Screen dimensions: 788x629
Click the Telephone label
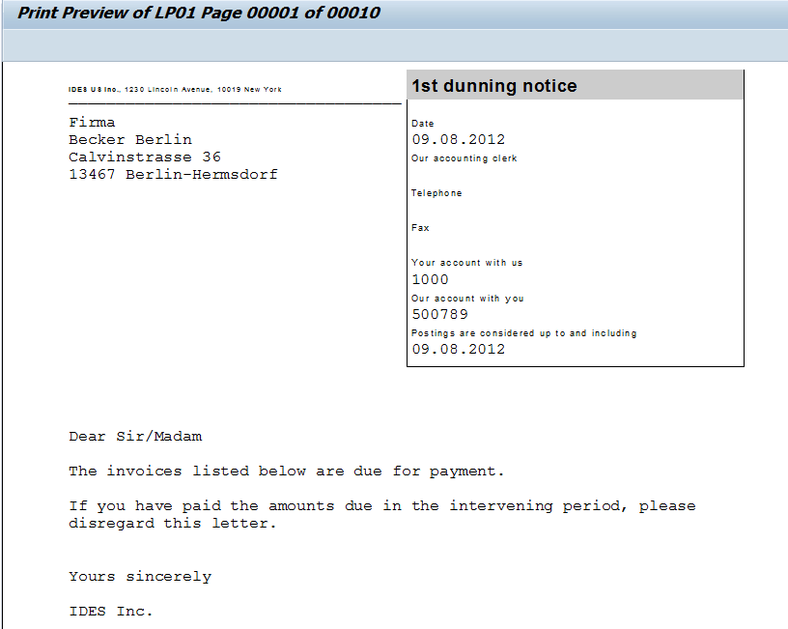click(436, 193)
